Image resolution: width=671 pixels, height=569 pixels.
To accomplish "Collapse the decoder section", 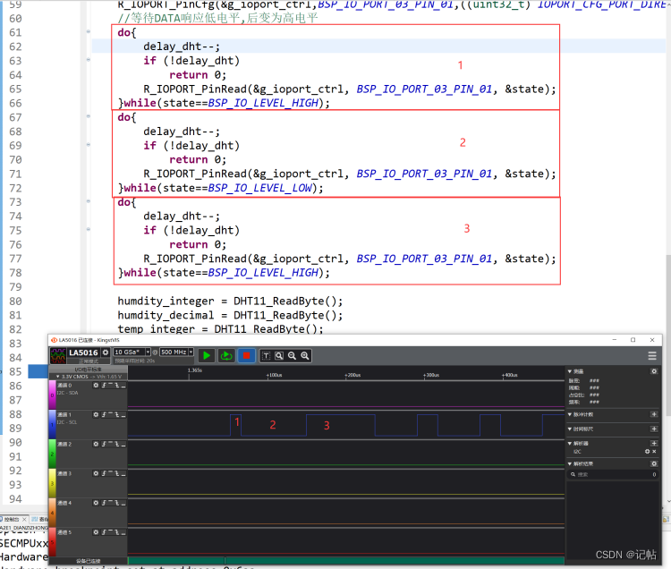I will [x=570, y=443].
